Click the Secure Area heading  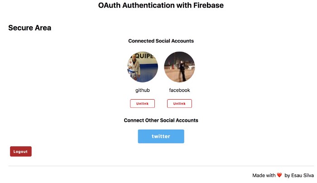[x=29, y=28]
